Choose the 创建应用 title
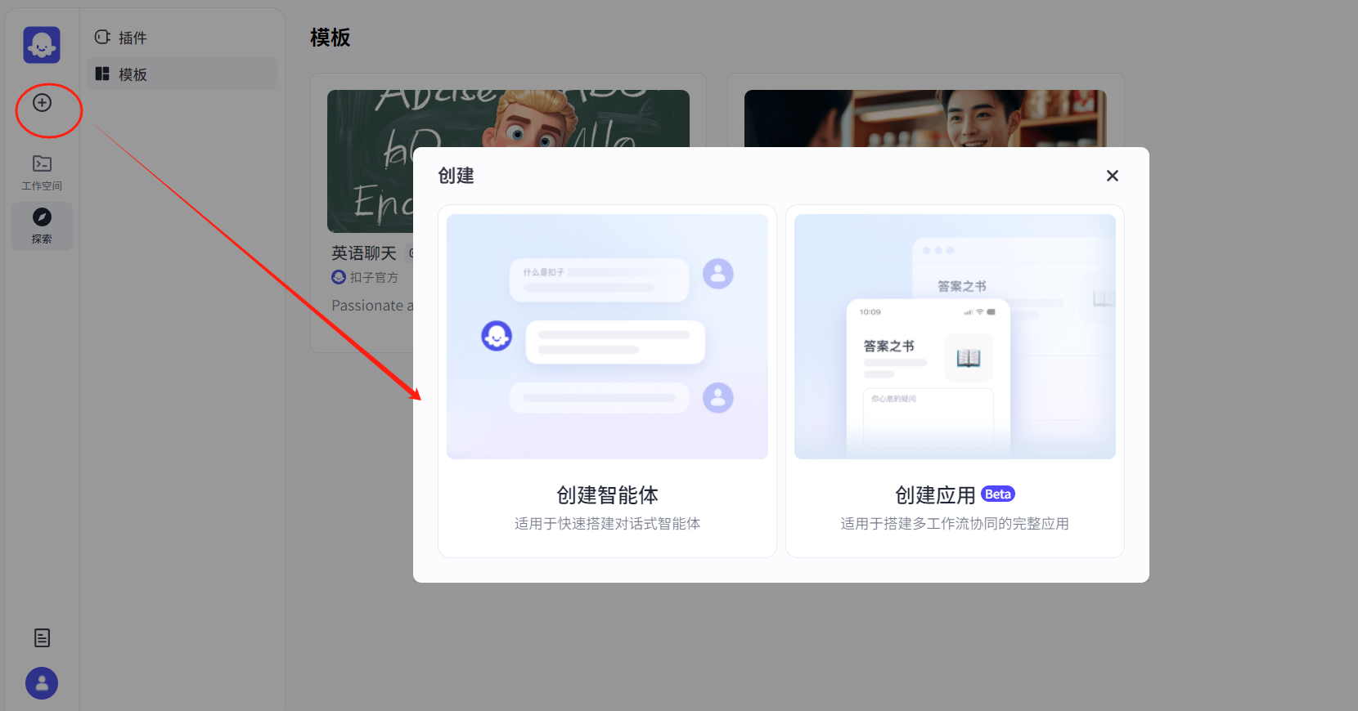Viewport: 1358px width, 711px height. (935, 495)
